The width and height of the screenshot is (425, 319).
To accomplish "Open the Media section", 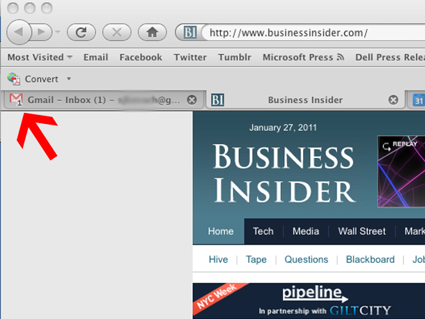I will click(x=306, y=231).
